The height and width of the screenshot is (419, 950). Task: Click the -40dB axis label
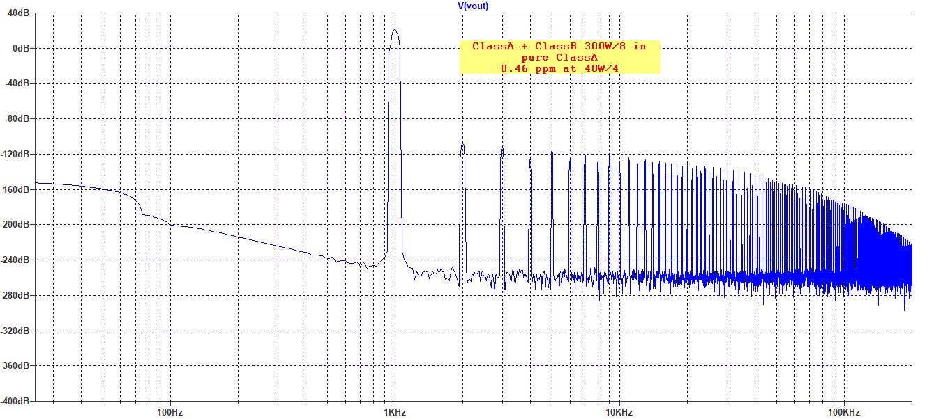tap(17, 84)
